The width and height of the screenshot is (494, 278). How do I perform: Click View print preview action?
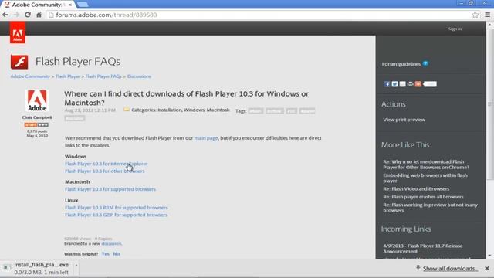tap(404, 120)
